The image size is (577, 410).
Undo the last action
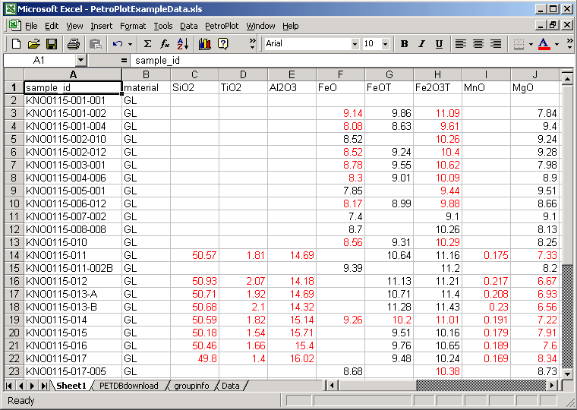[x=118, y=44]
